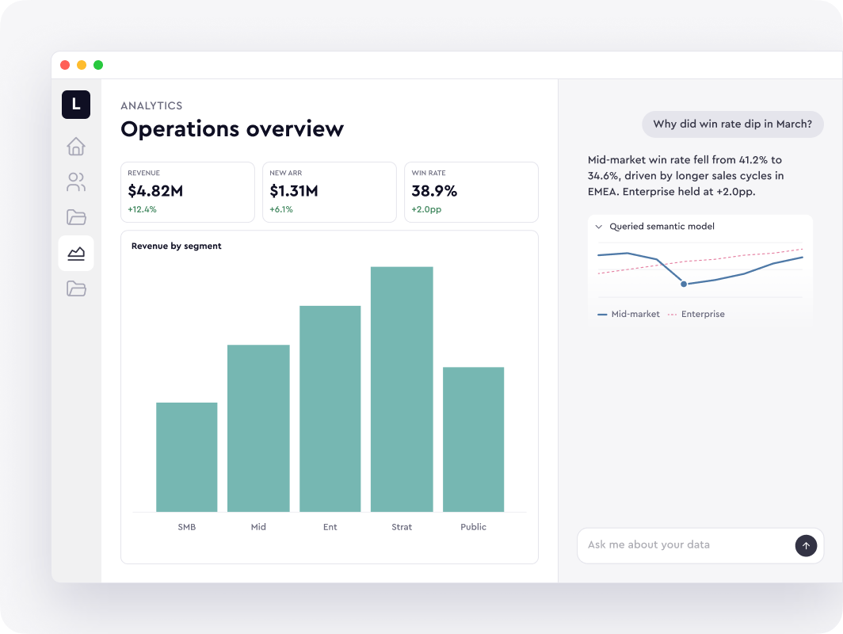Open the folder icon below users icon
This screenshot has width=843, height=634.
(76, 217)
